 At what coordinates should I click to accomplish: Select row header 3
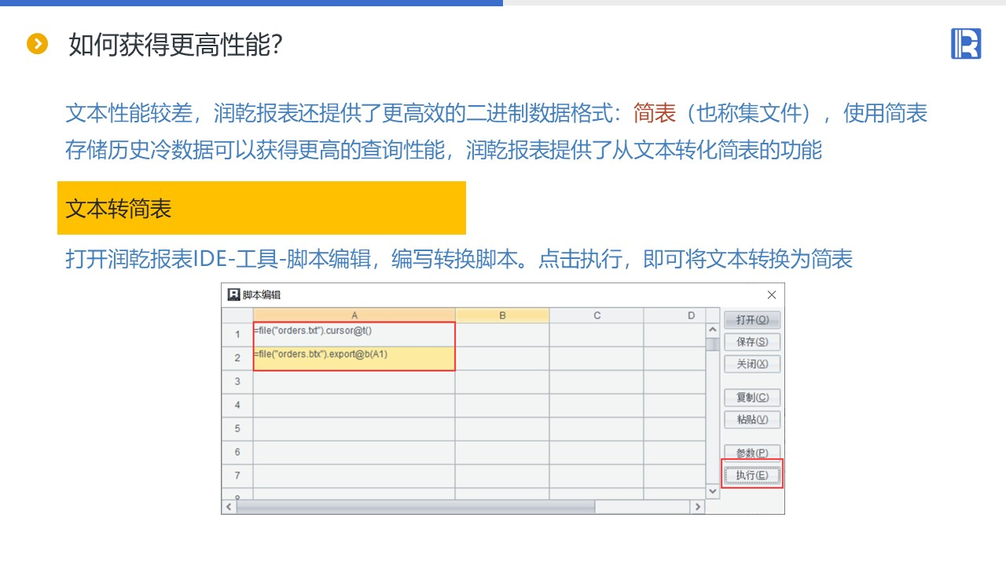[x=237, y=381]
